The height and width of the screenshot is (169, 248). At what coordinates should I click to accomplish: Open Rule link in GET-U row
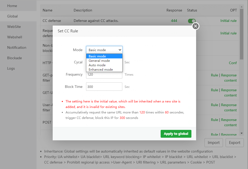coord(214,90)
